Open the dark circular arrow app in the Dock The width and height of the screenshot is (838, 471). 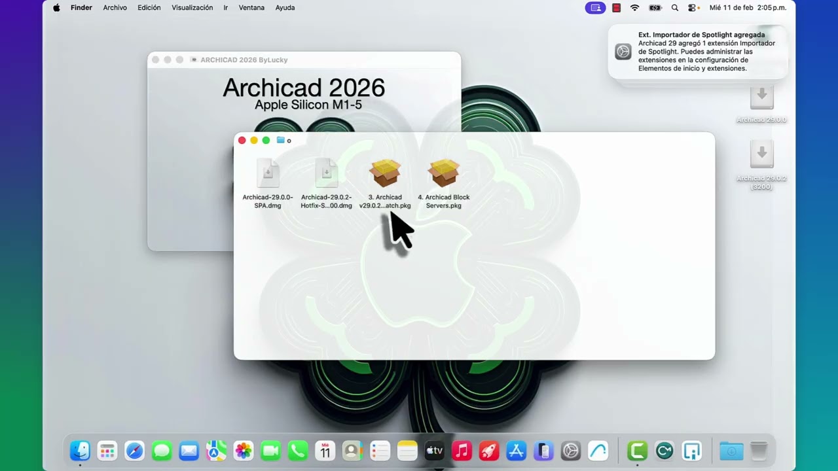point(665,451)
